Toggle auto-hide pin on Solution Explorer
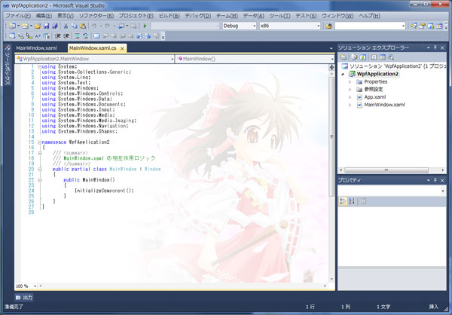 point(435,47)
